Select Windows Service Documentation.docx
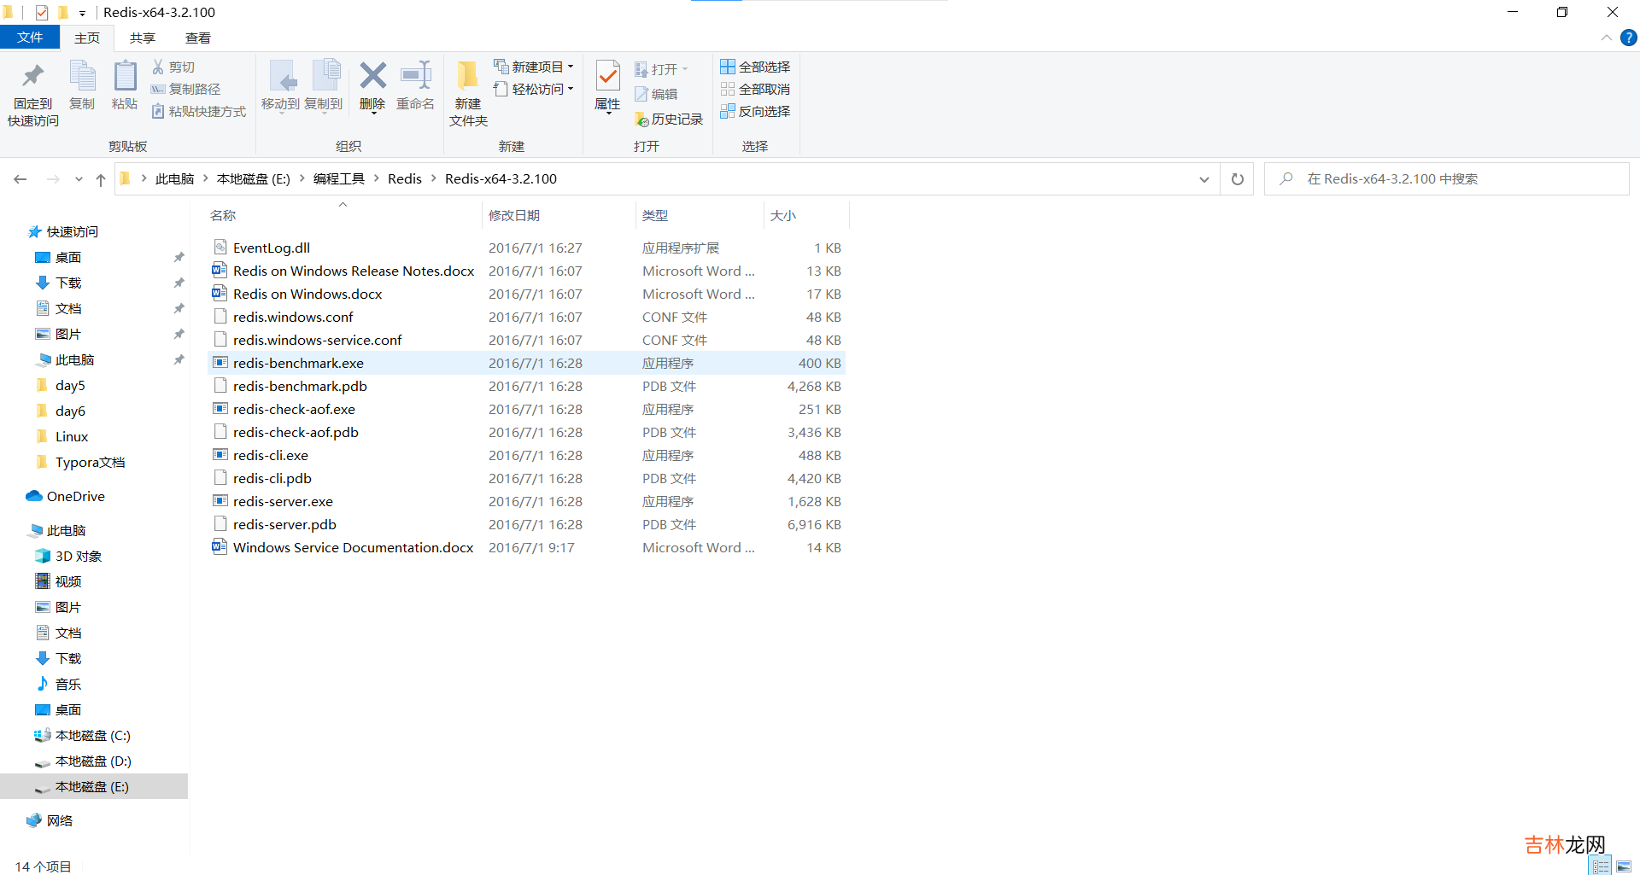1640x875 pixels. [x=526, y=547]
